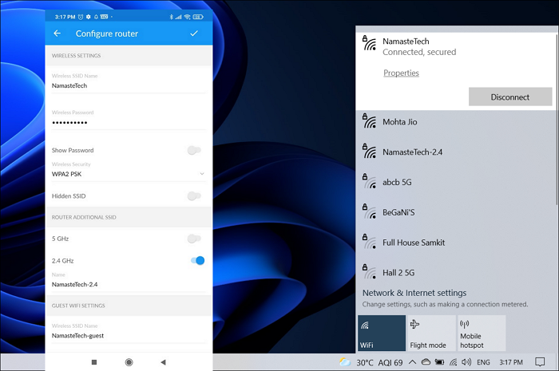The height and width of the screenshot is (371, 559).
Task: Edit the 2.4 GHz name NamasteTech-2.4 field
Action: click(129, 284)
